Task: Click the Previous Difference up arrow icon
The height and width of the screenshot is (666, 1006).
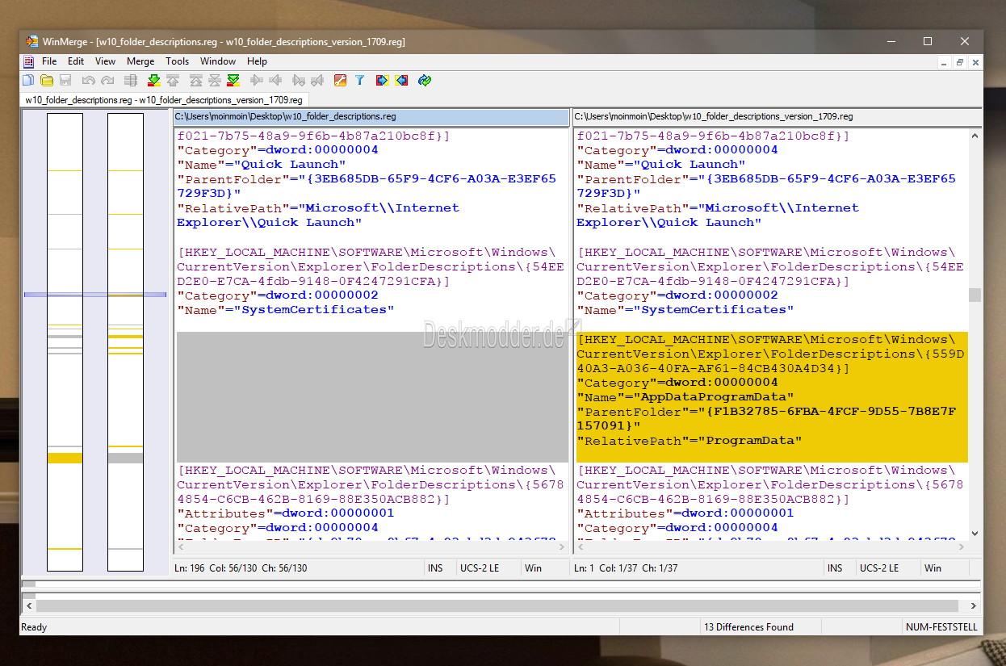Action: [x=173, y=80]
